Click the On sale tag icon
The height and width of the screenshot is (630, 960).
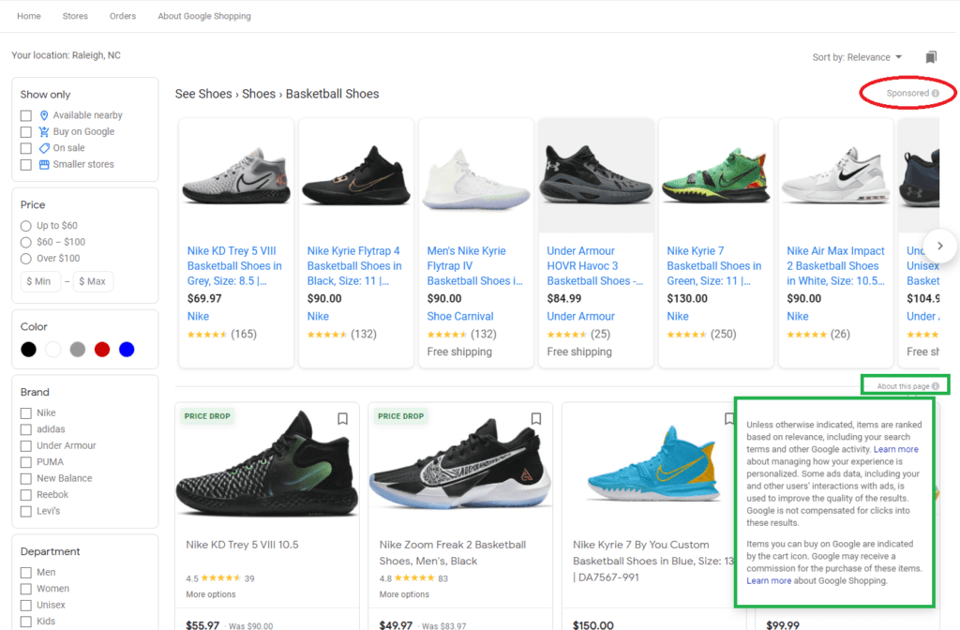point(44,148)
